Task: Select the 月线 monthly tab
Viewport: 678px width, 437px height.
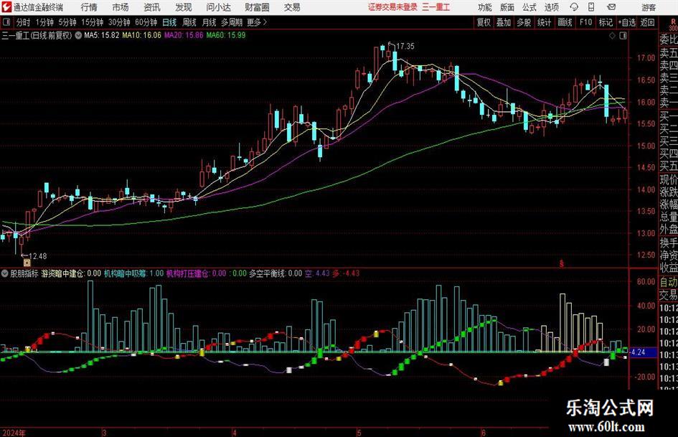Action: (209, 22)
